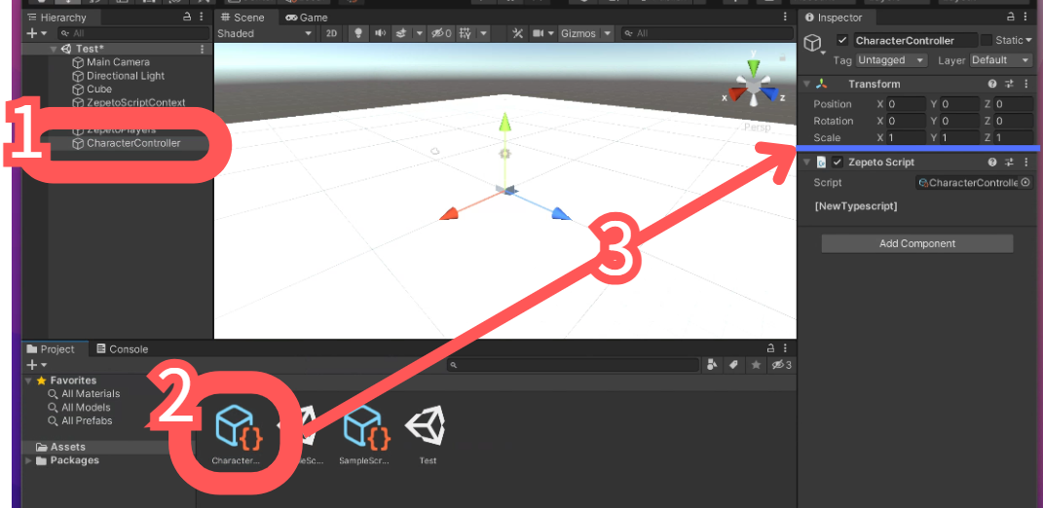Open Inspector panel options menu

(x=1026, y=18)
